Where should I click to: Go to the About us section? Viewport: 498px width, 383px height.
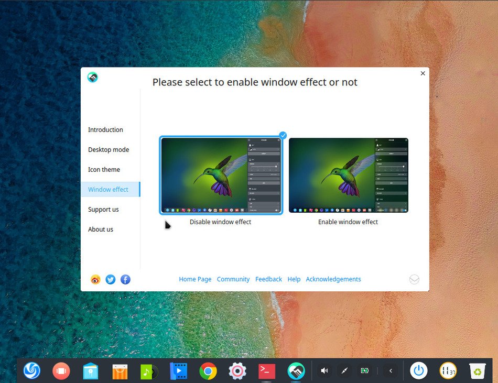point(101,229)
